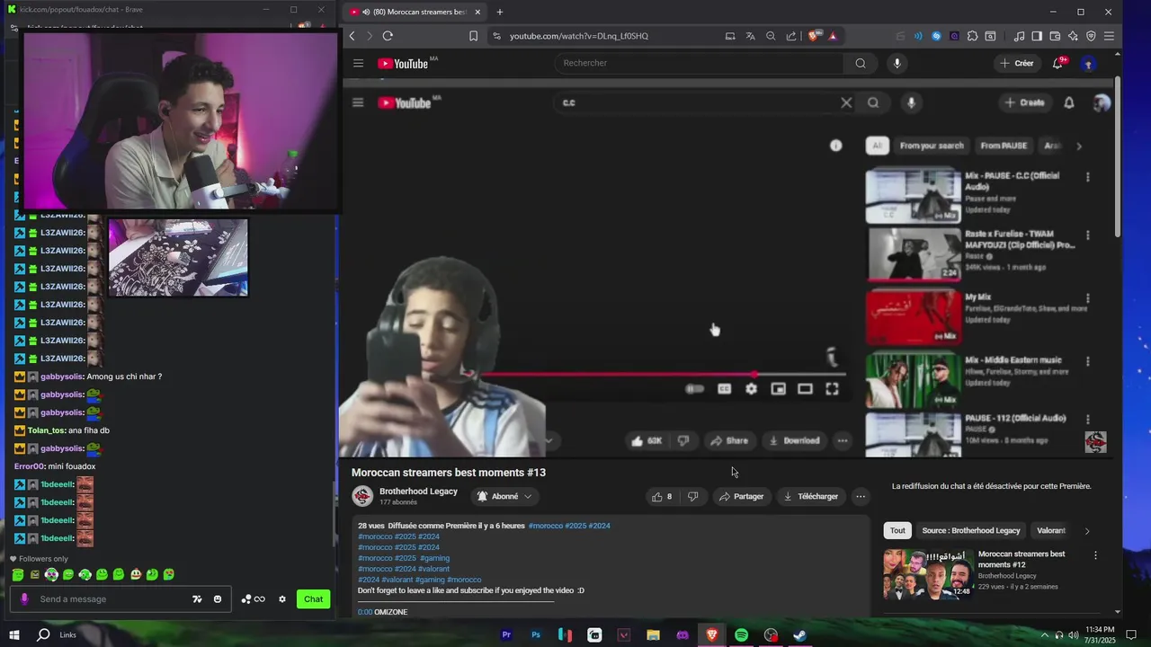Send message with green Chat button
The width and height of the screenshot is (1151, 647).
(313, 599)
